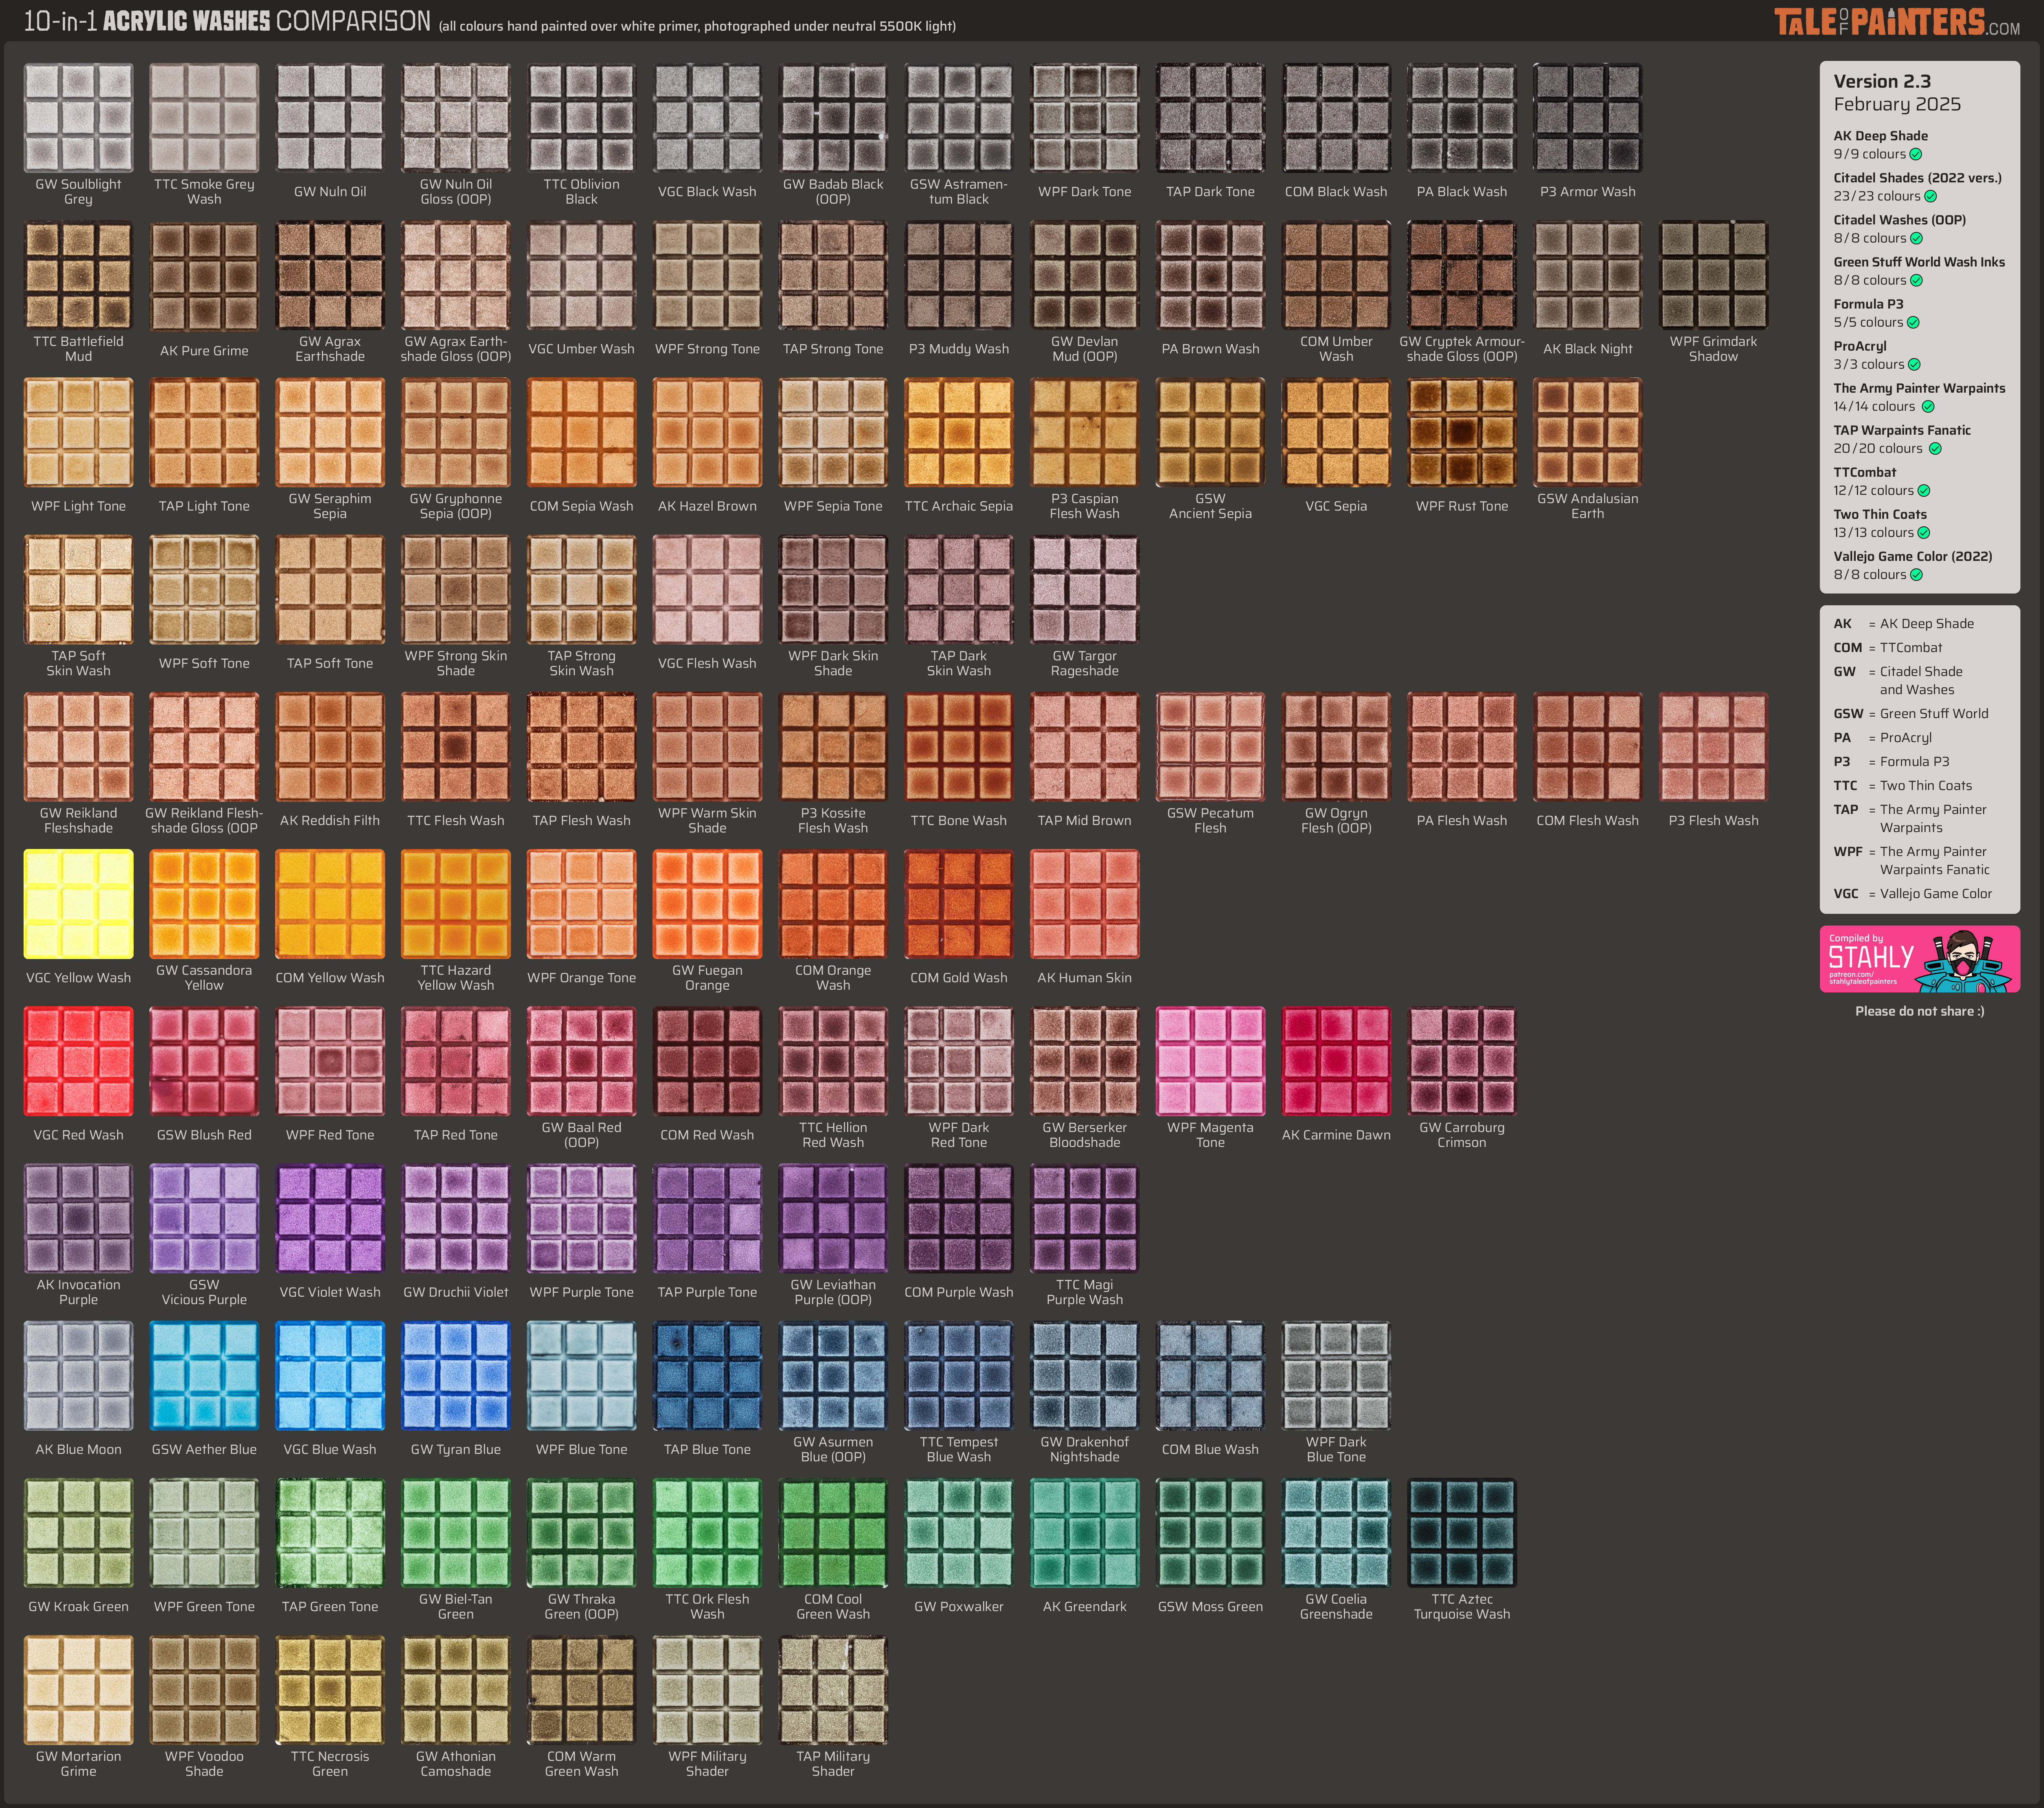The width and height of the screenshot is (2044, 1808).
Task: Click the P3 Armor Wash swatch
Action: pyautogui.click(x=1588, y=118)
